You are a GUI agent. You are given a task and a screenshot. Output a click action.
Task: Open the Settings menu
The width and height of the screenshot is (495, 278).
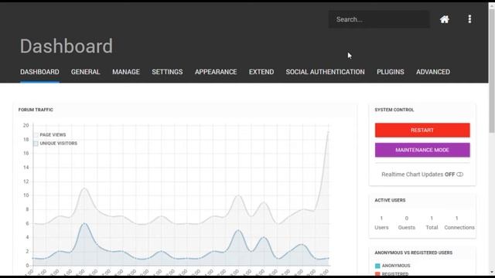pyautogui.click(x=167, y=72)
